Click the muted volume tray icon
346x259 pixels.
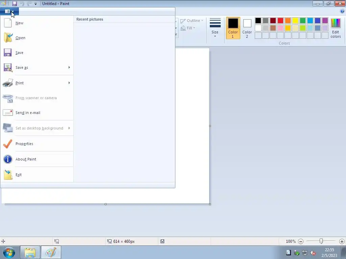point(313,253)
